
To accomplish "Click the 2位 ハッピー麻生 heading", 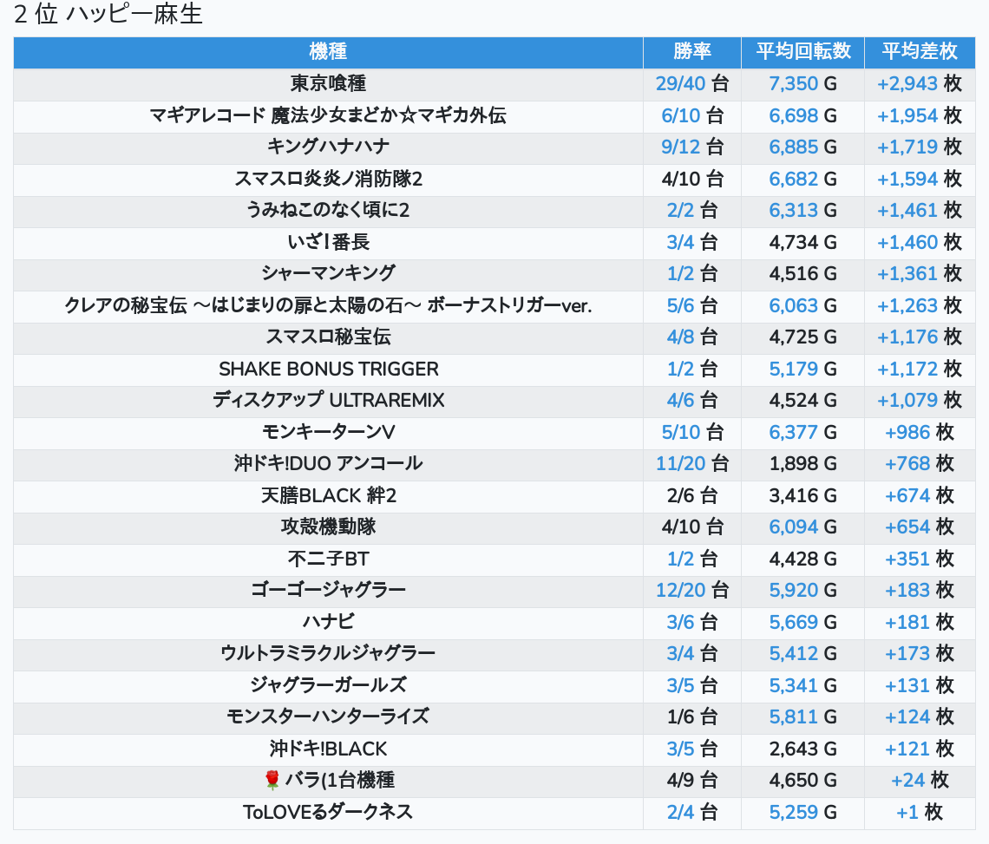I will 108,15.
